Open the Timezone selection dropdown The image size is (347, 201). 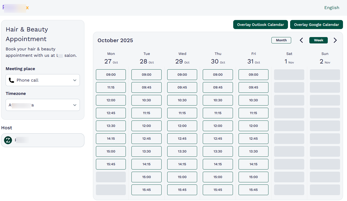click(42, 105)
